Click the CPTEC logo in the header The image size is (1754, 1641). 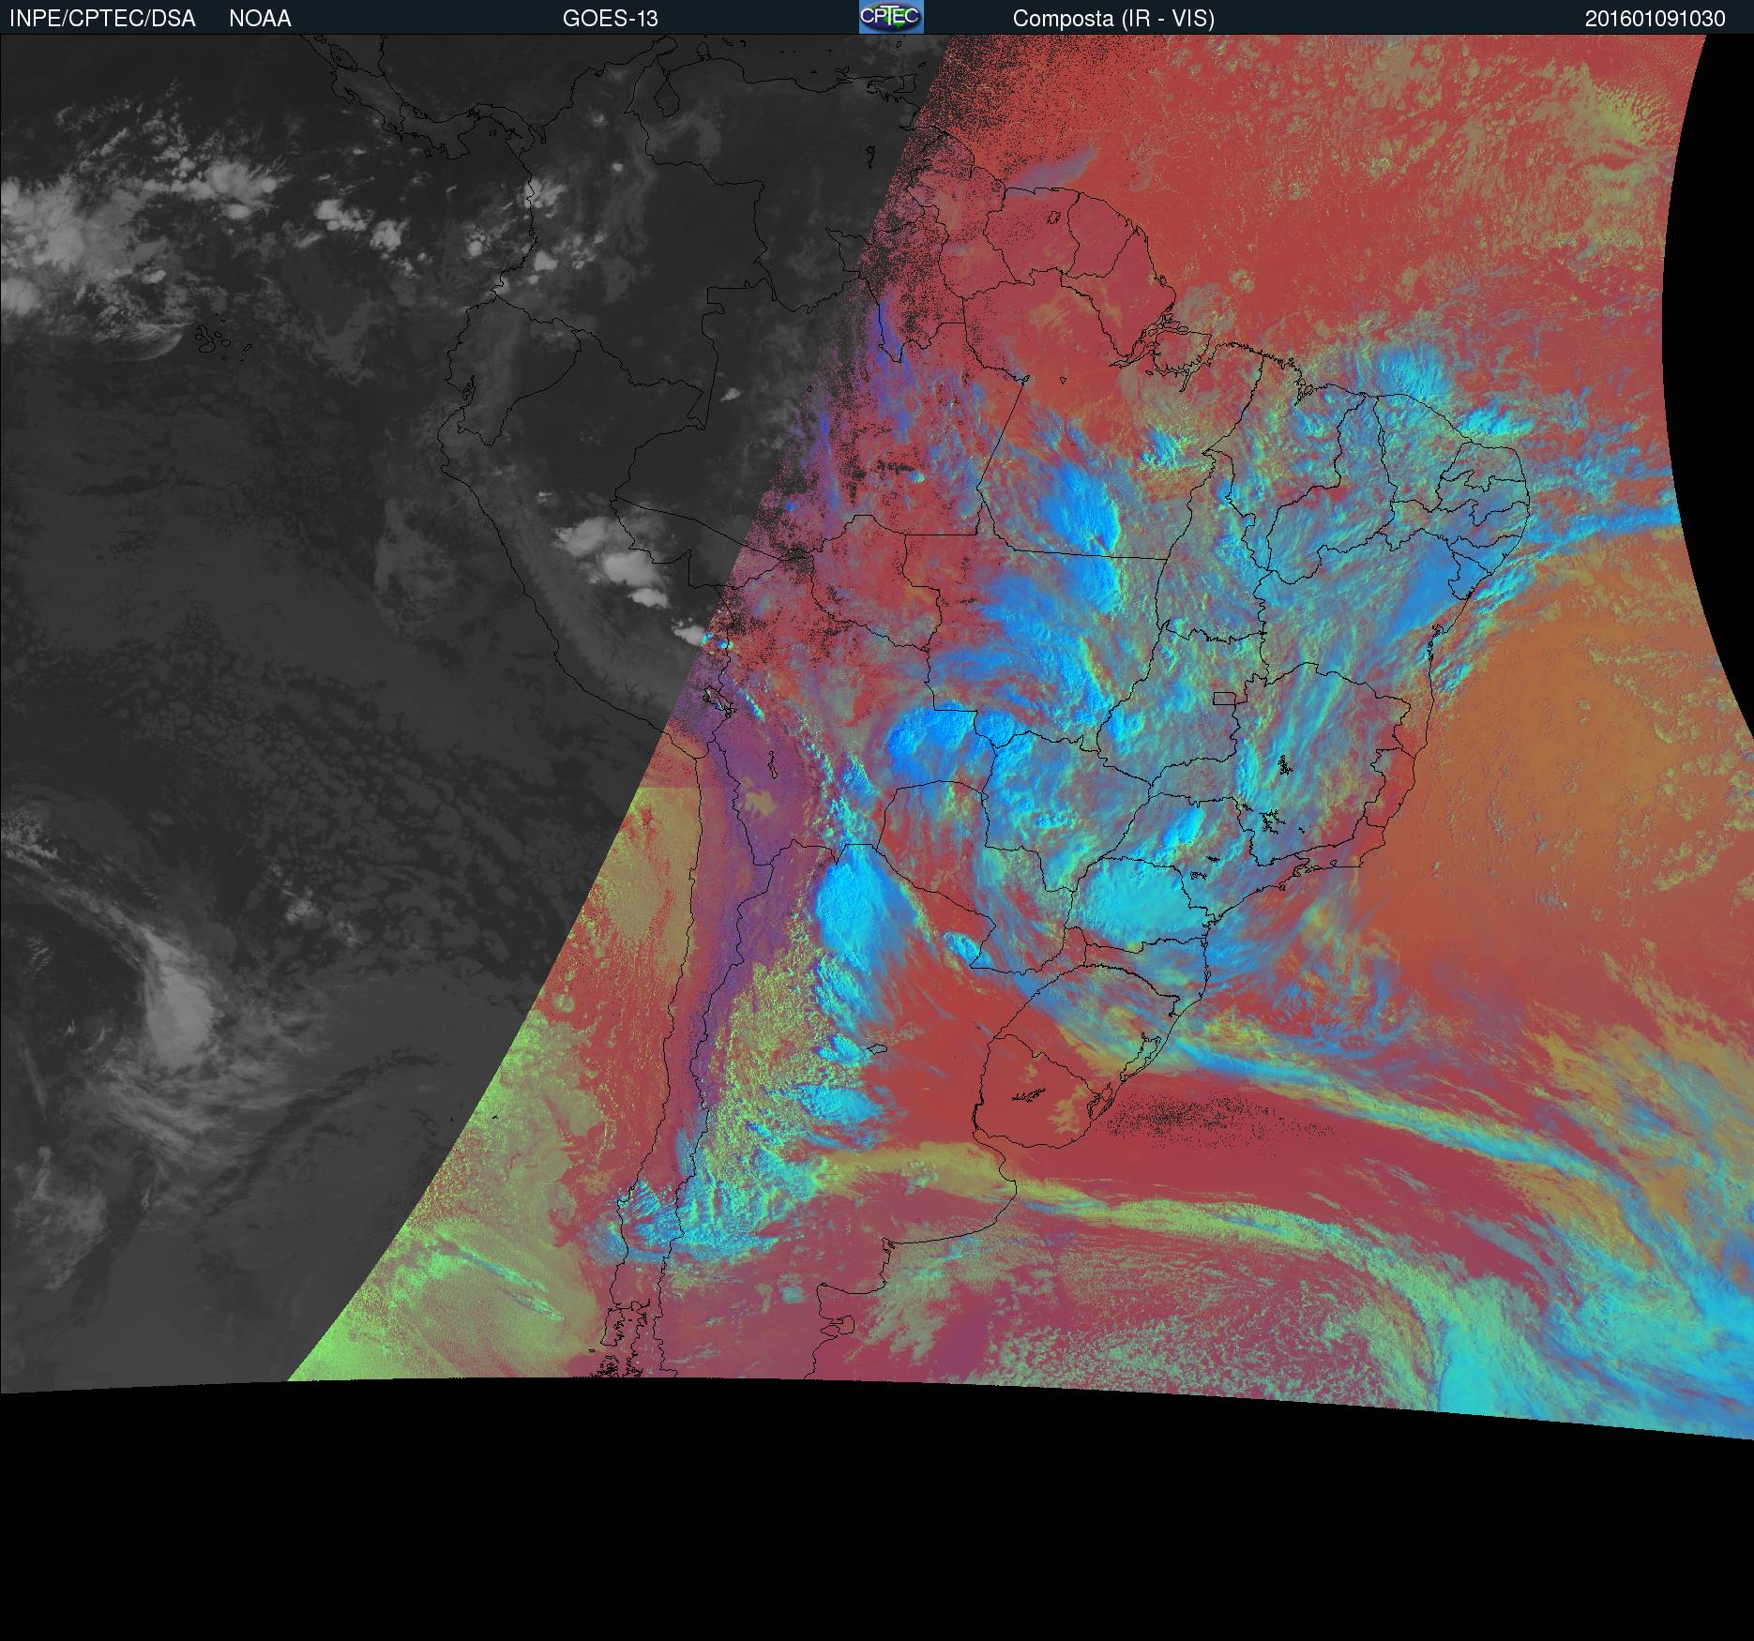point(891,17)
